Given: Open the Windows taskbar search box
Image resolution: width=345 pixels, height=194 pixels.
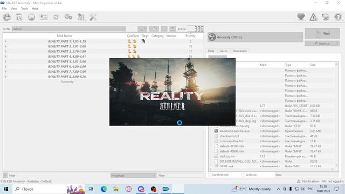Looking at the screenshot, I should click(49, 189).
